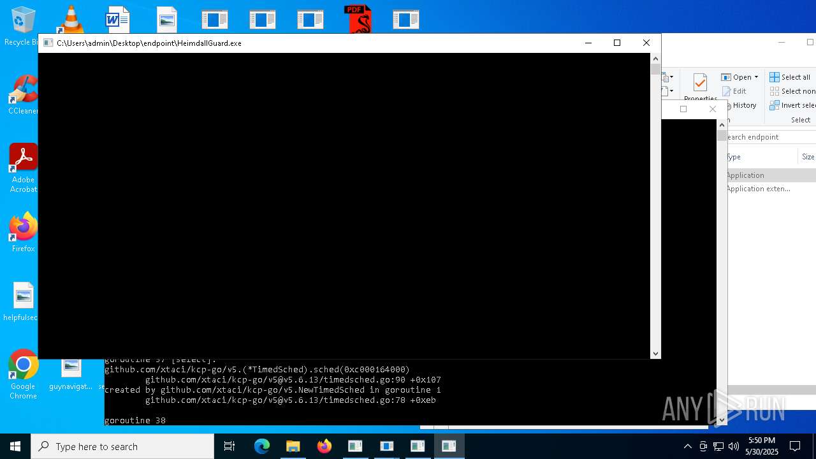Select the Application row in Explorer
Screen dimensions: 816x459
point(771,175)
